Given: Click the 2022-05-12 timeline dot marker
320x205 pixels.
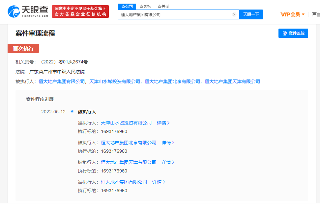Looking at the screenshot, I should (x=72, y=111).
